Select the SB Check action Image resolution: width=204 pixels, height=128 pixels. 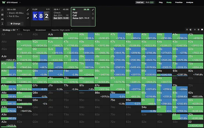click(57, 13)
